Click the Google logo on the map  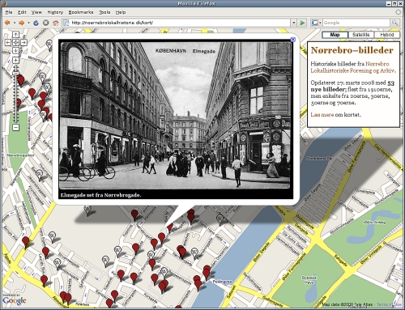[x=15, y=300]
